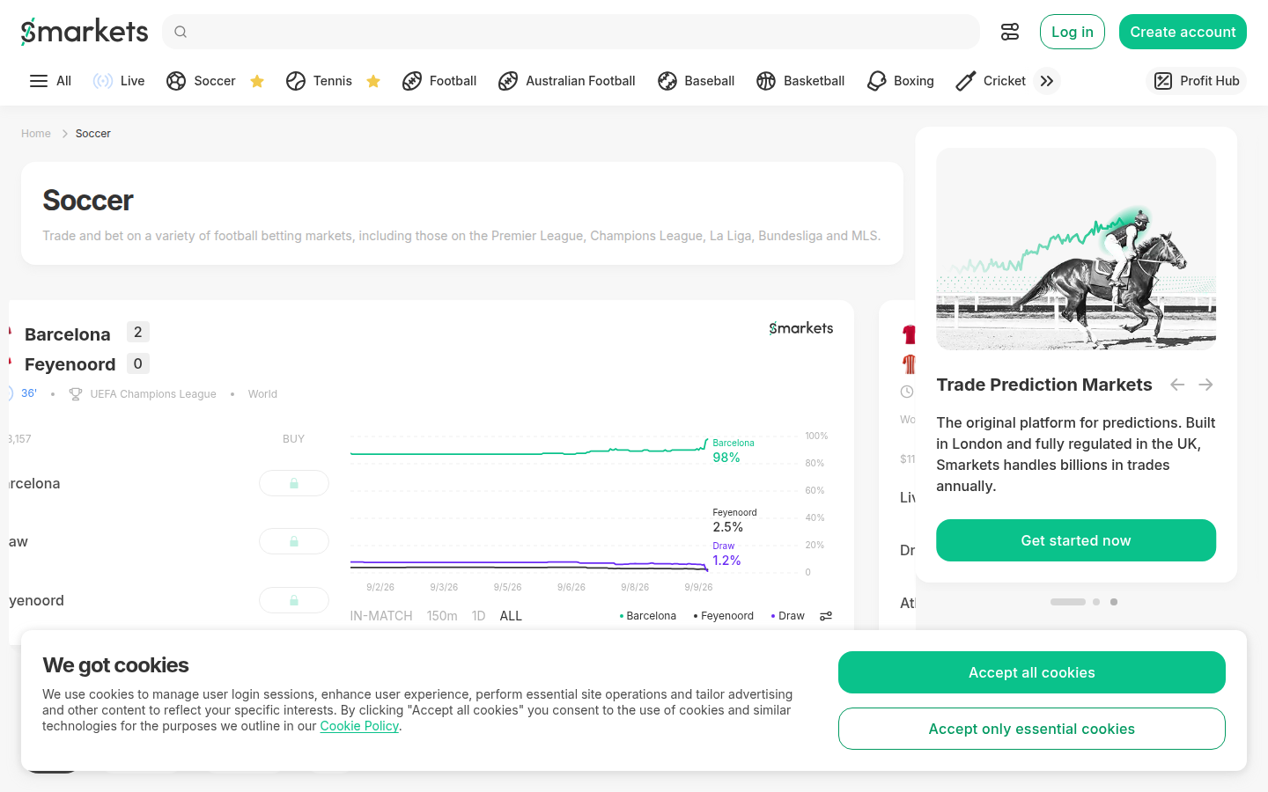Click Accept only essential cookies
1268x792 pixels.
(1032, 729)
